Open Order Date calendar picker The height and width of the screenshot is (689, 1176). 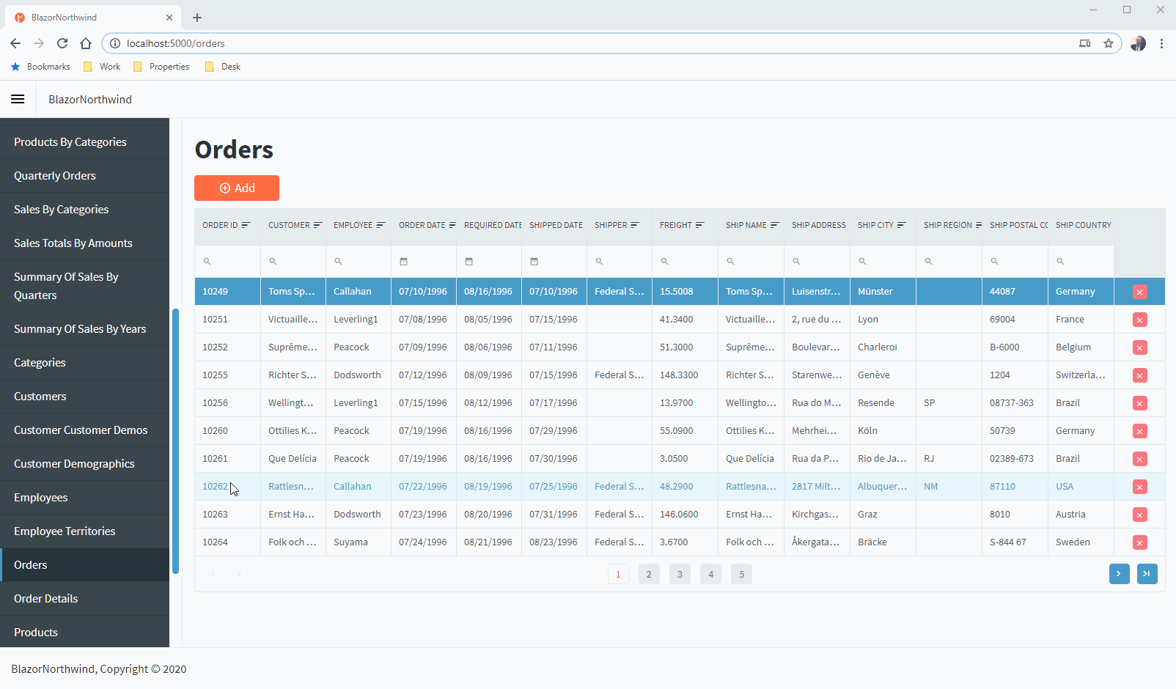(x=403, y=261)
